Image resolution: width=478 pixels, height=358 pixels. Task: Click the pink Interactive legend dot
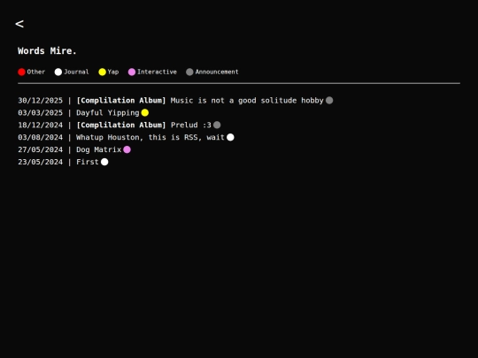click(132, 72)
